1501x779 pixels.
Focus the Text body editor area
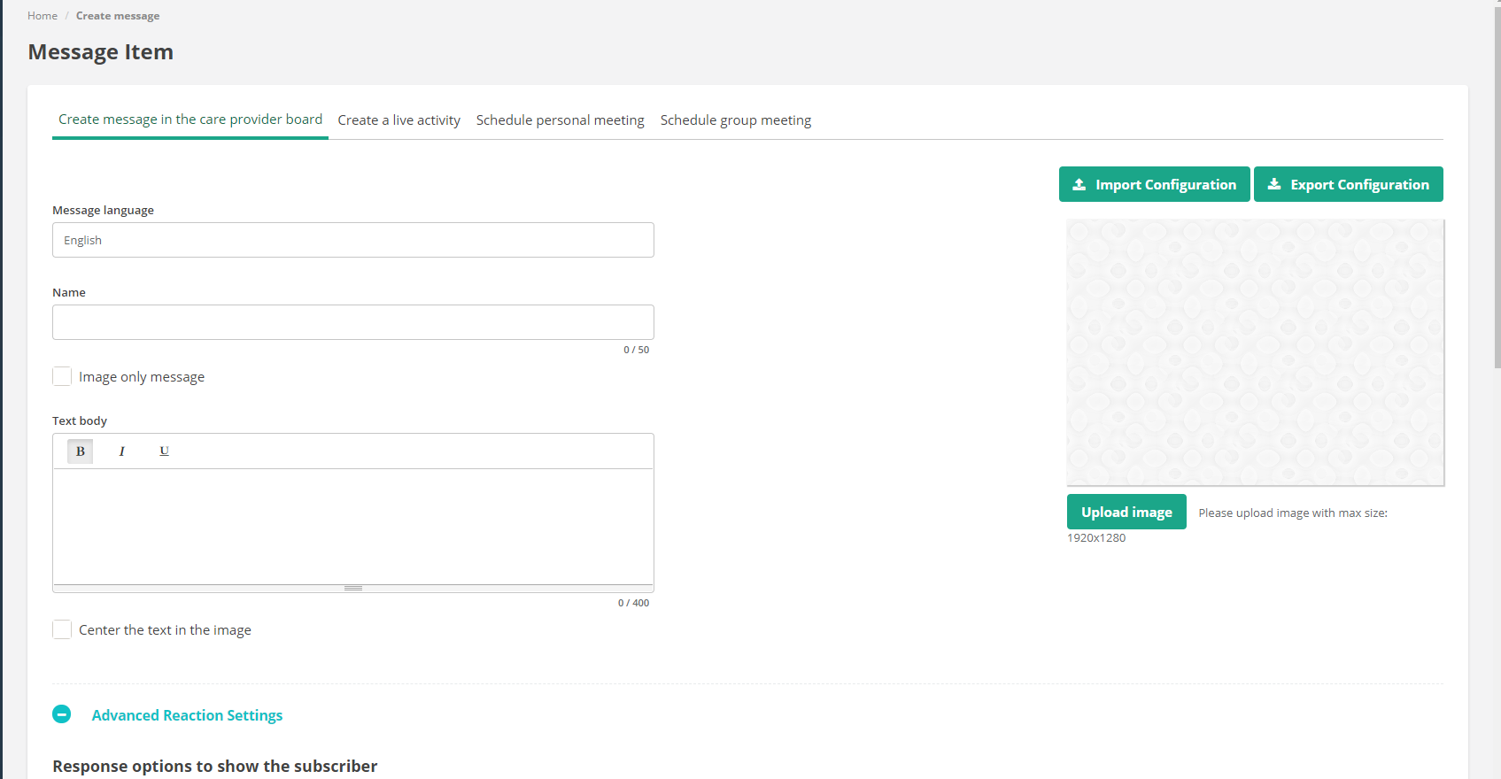pos(352,526)
